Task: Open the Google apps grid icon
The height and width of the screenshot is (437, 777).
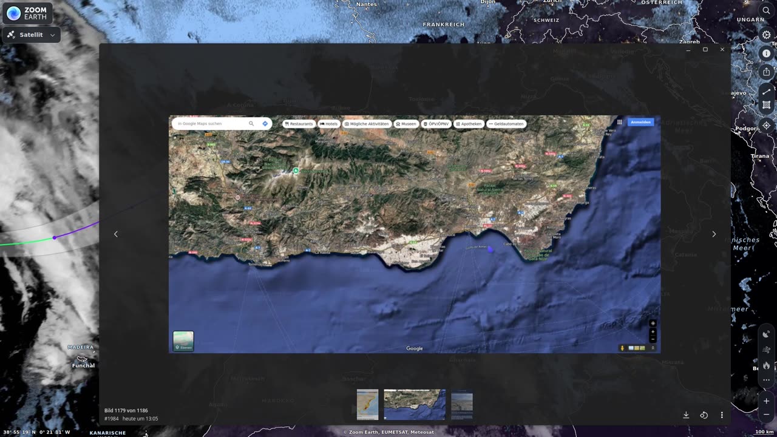Action: (620, 122)
